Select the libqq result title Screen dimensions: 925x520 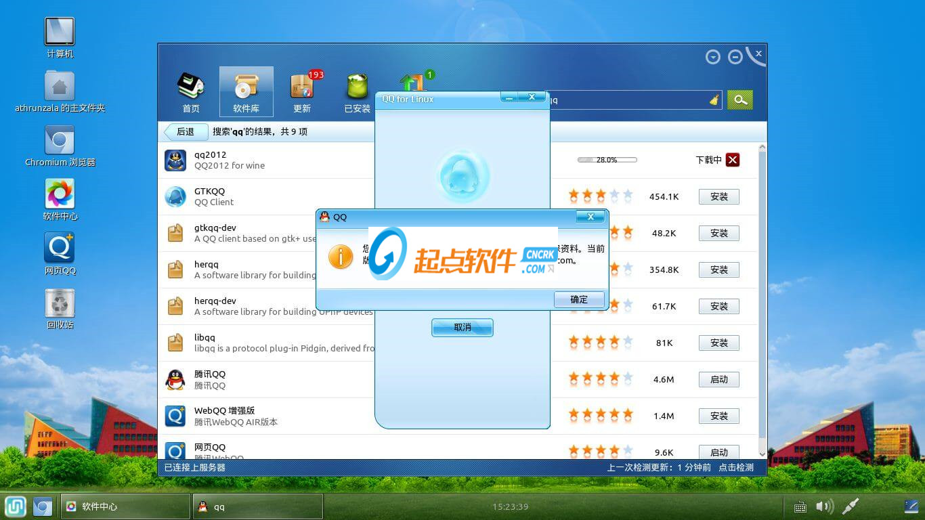coord(205,337)
